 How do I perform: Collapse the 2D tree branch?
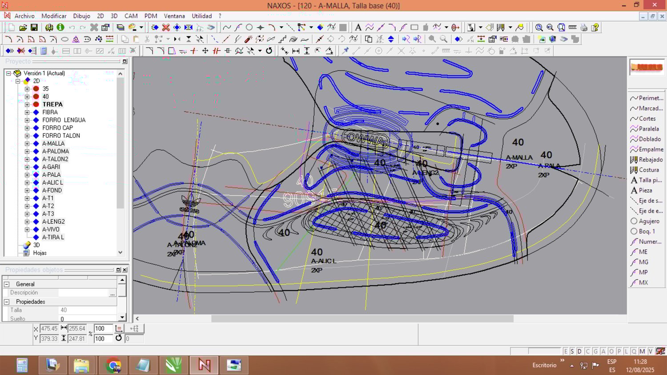point(18,81)
